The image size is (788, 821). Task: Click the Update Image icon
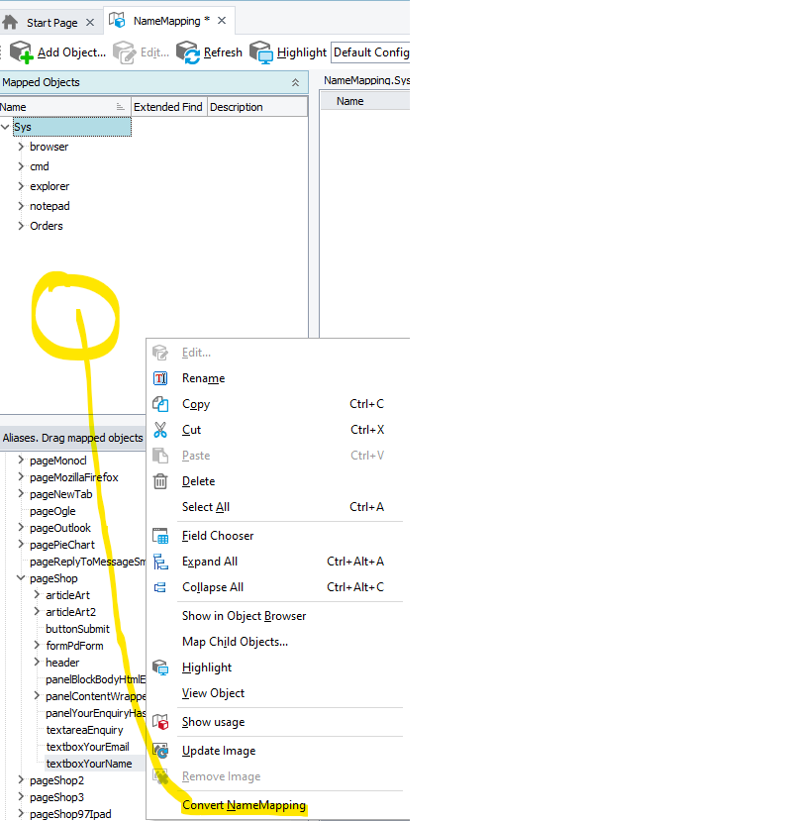click(160, 751)
